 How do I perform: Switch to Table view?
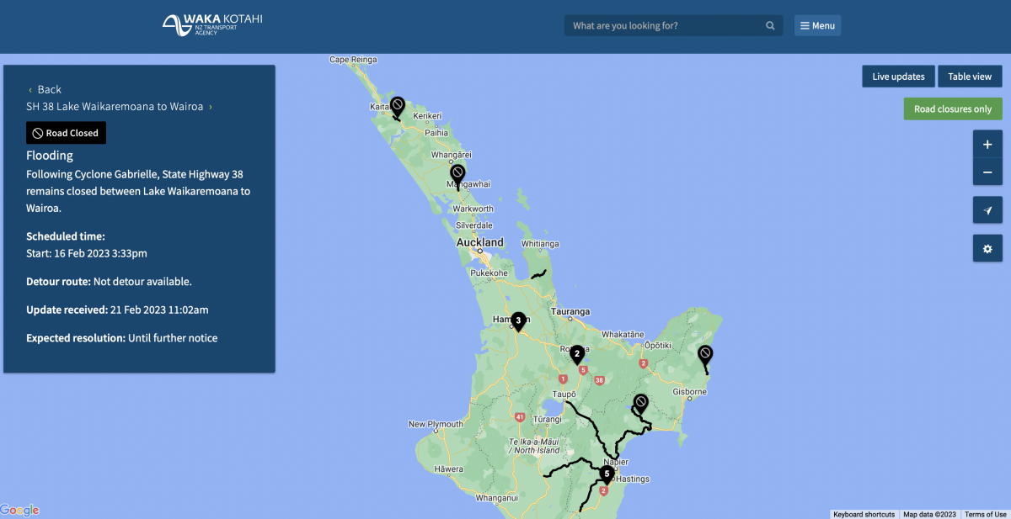970,76
